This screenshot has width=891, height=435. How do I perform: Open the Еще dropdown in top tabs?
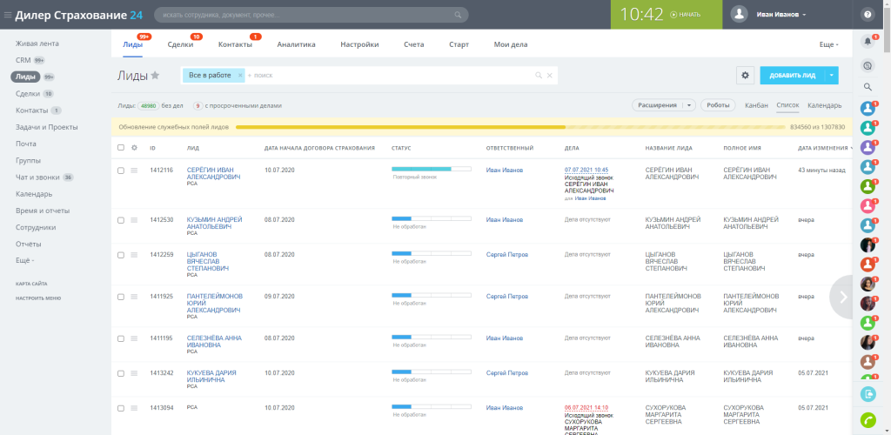pyautogui.click(x=829, y=44)
